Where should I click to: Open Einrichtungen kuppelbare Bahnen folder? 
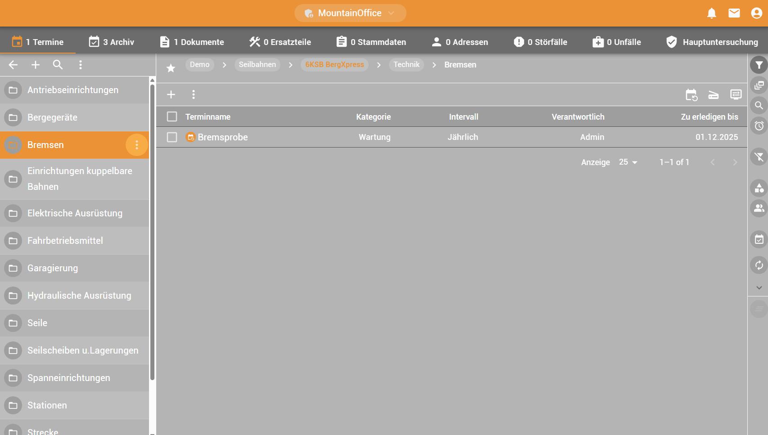[74, 179]
